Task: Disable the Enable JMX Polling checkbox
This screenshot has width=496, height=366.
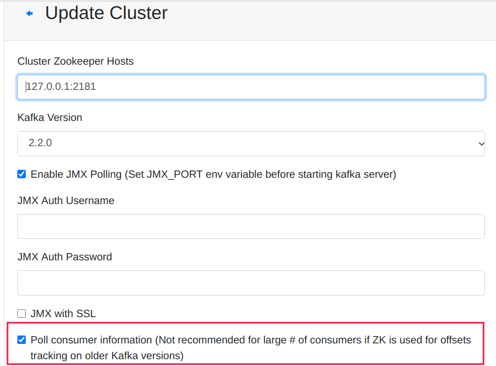Action: point(22,174)
